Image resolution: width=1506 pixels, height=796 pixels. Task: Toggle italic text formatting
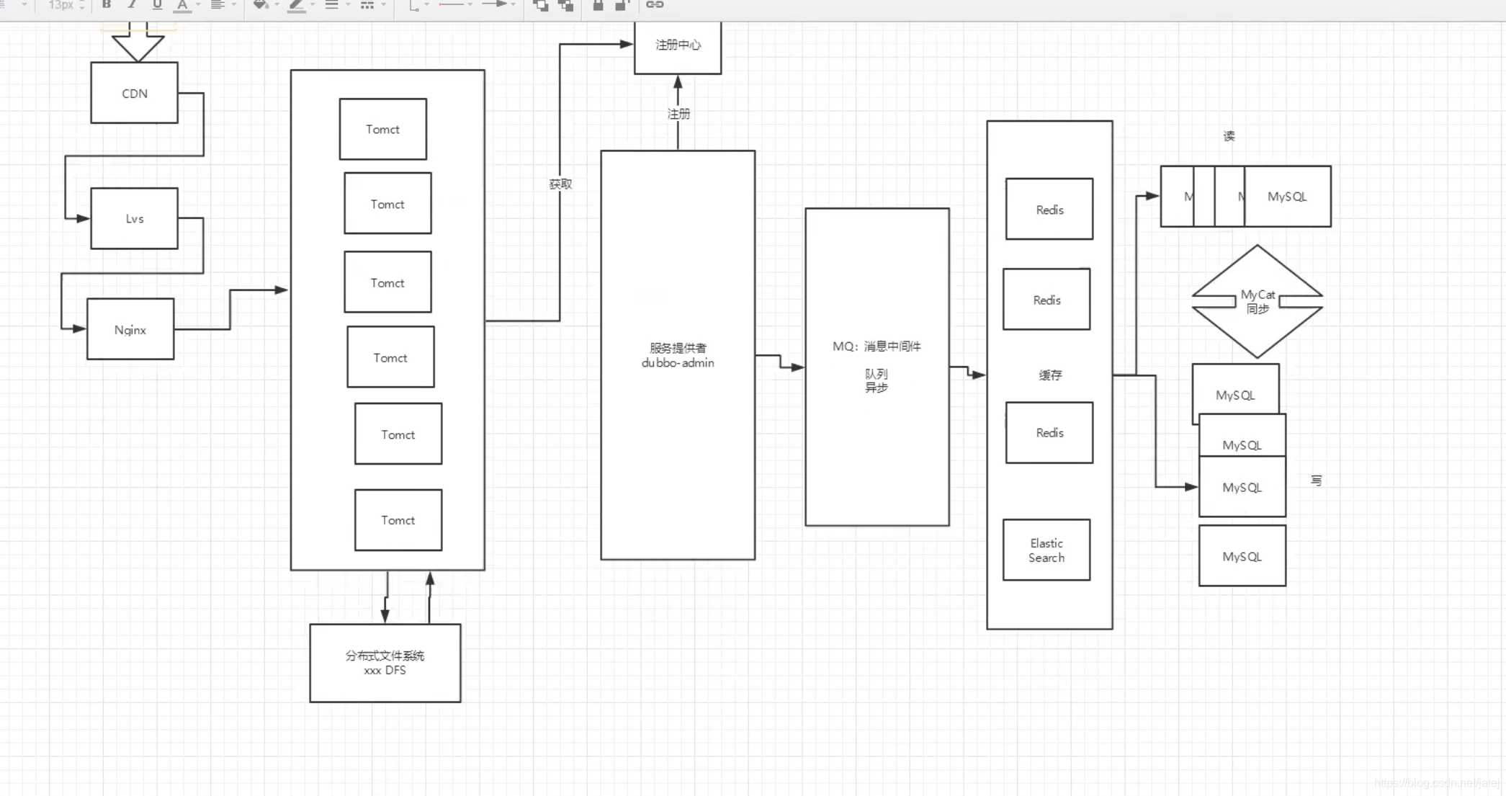click(132, 4)
